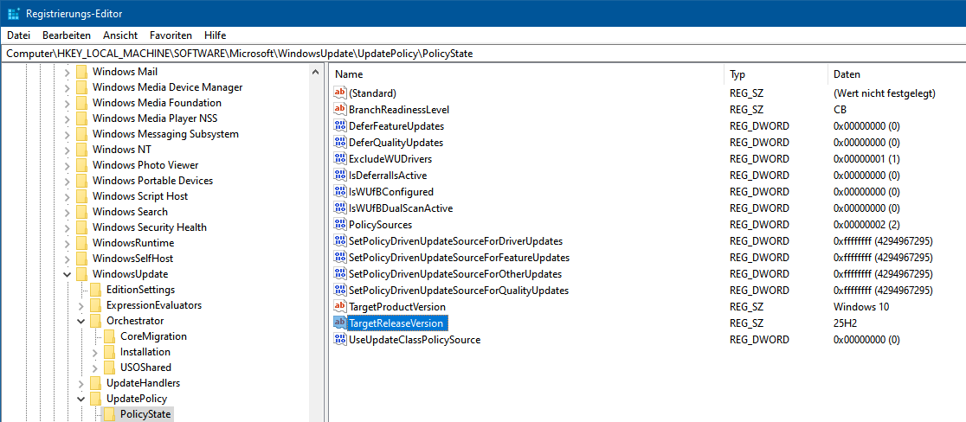This screenshot has width=966, height=422.
Task: Click the IsDeferralIsActive DWORD icon
Action: coord(339,176)
